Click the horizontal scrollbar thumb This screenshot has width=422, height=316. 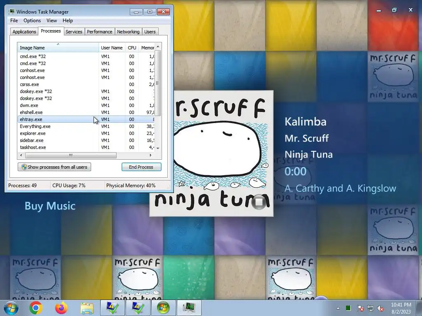[71, 155]
